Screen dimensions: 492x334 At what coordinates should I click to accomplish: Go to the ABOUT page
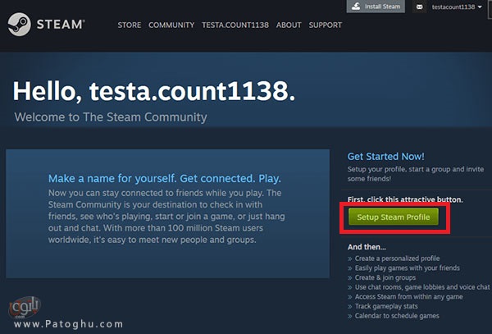[289, 25]
